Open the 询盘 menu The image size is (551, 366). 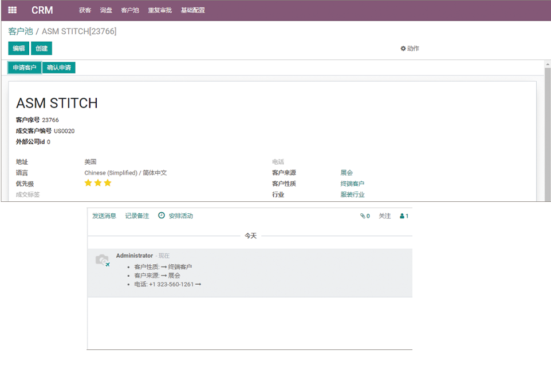pyautogui.click(x=106, y=10)
